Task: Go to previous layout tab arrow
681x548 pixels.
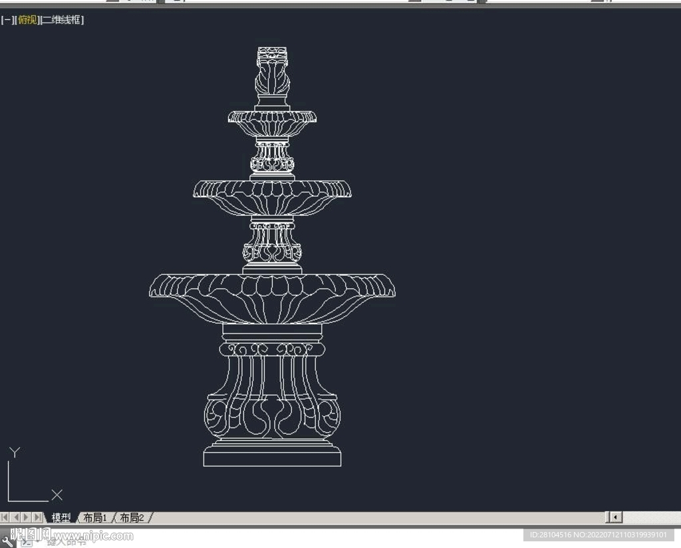Action: click(16, 517)
